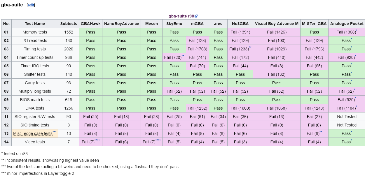Click MiSTer_GBA Fail (1796) cell

[x=314, y=49]
